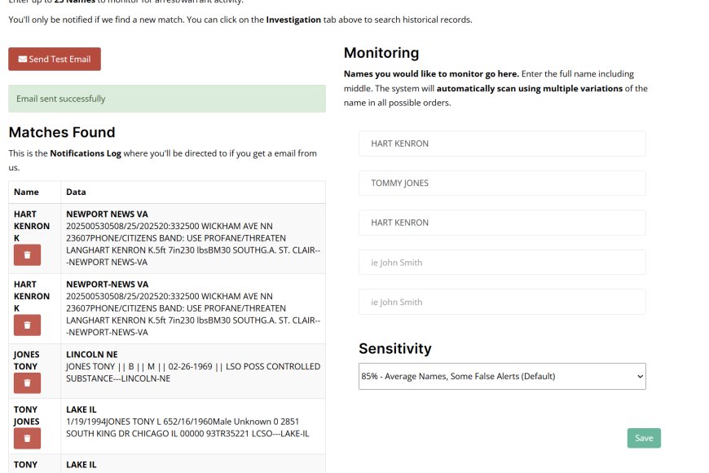Click the last empty 'ie John Smith' field
Image resolution: width=709 pixels, height=473 pixels.
pyautogui.click(x=502, y=302)
